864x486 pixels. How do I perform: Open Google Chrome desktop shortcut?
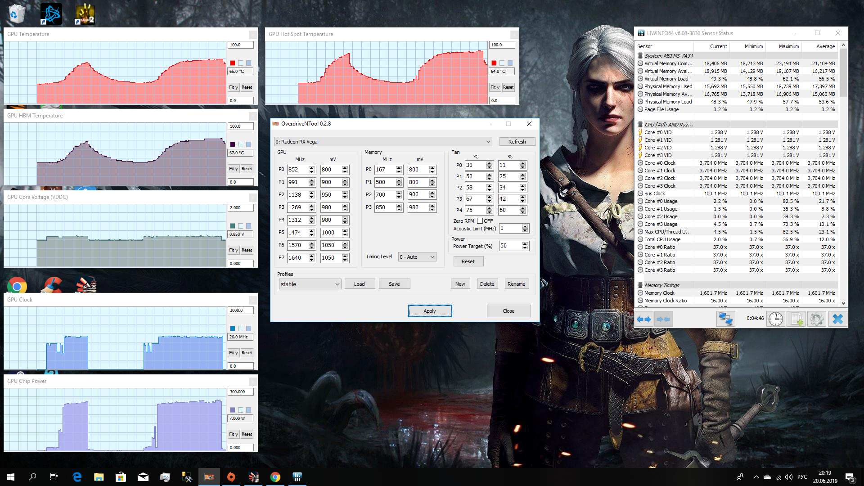pyautogui.click(x=17, y=285)
